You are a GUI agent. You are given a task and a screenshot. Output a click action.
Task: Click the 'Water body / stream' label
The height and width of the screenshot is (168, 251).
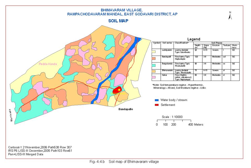174,100
